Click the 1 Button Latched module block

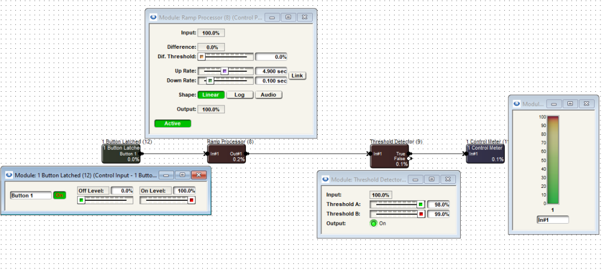click(x=122, y=154)
